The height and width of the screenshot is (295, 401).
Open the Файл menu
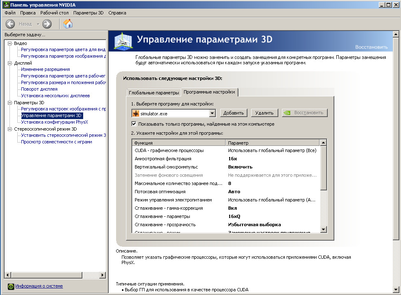[x=10, y=13]
